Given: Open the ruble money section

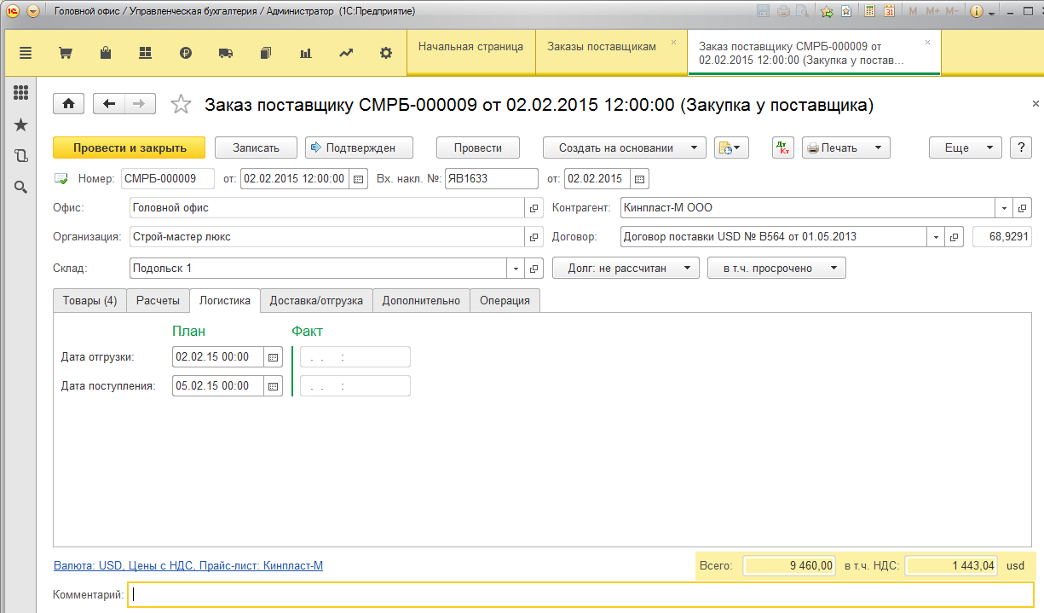Looking at the screenshot, I should [186, 53].
